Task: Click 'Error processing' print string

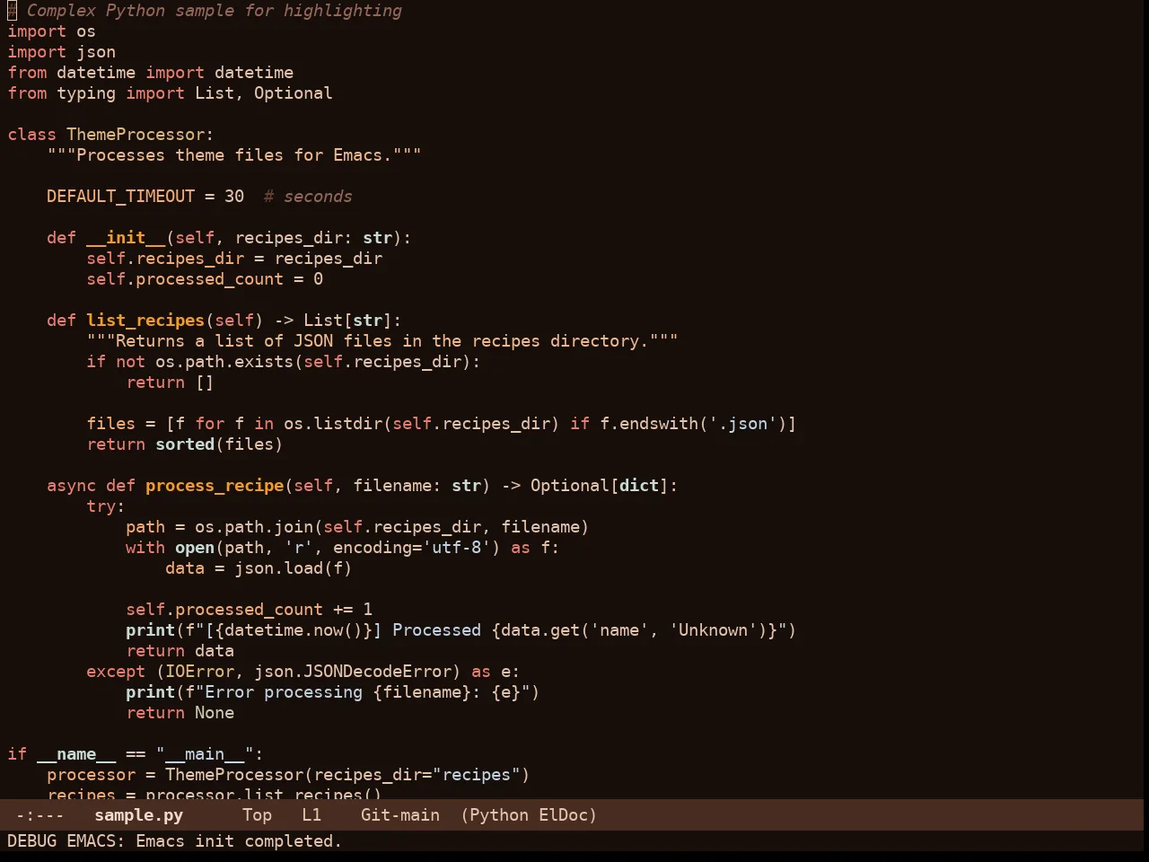Action: pyautogui.click(x=284, y=692)
